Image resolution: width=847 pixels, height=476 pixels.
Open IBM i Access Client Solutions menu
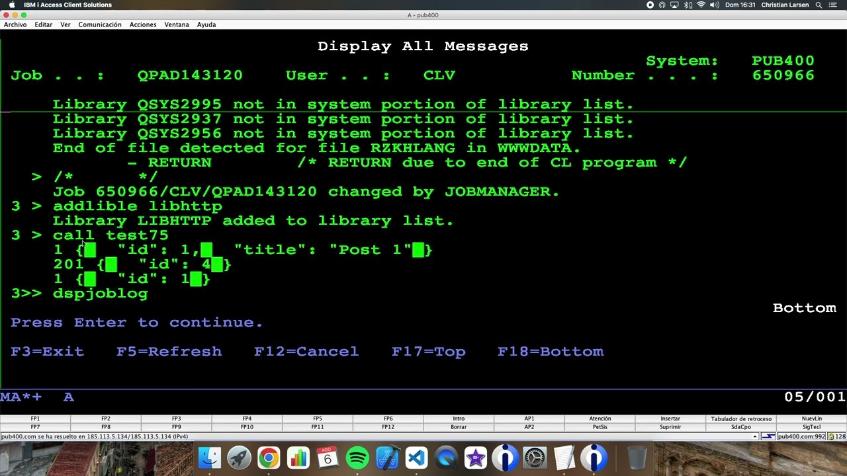click(x=67, y=5)
